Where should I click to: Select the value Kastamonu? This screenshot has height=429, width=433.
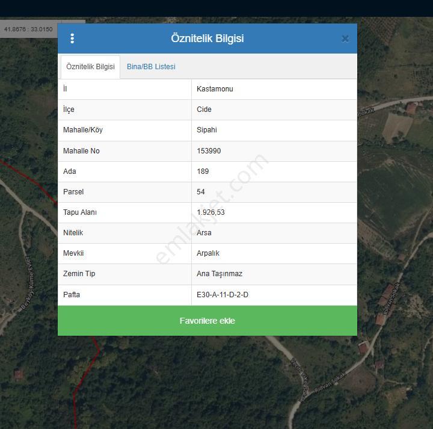coord(215,89)
